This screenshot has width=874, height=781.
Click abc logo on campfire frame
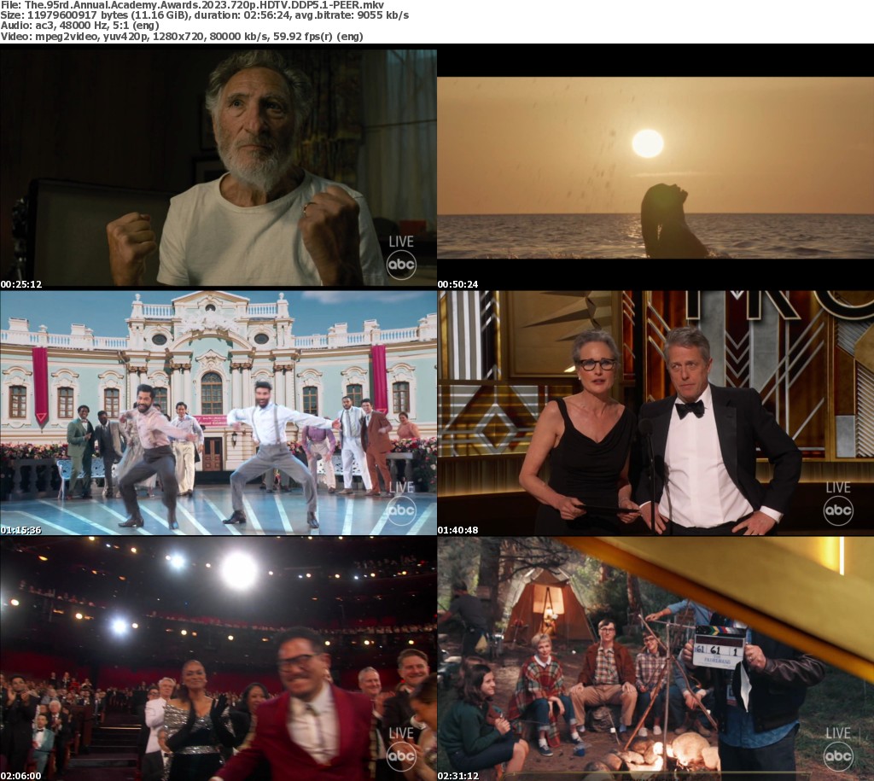click(837, 755)
